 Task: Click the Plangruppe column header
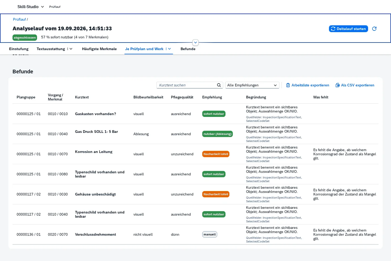coord(26,97)
